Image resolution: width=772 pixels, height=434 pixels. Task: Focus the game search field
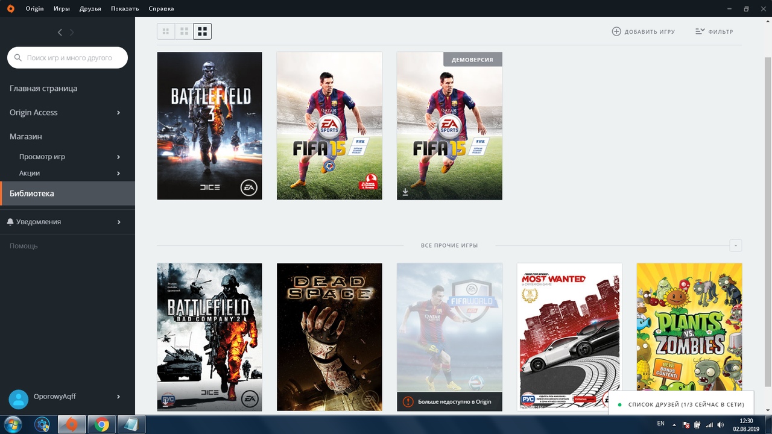click(68, 58)
